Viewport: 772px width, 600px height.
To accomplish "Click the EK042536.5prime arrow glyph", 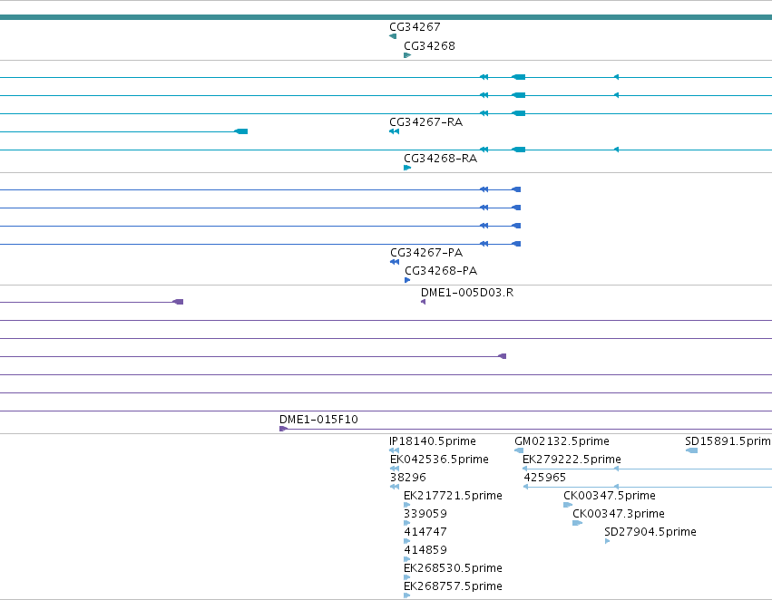I will point(395,469).
